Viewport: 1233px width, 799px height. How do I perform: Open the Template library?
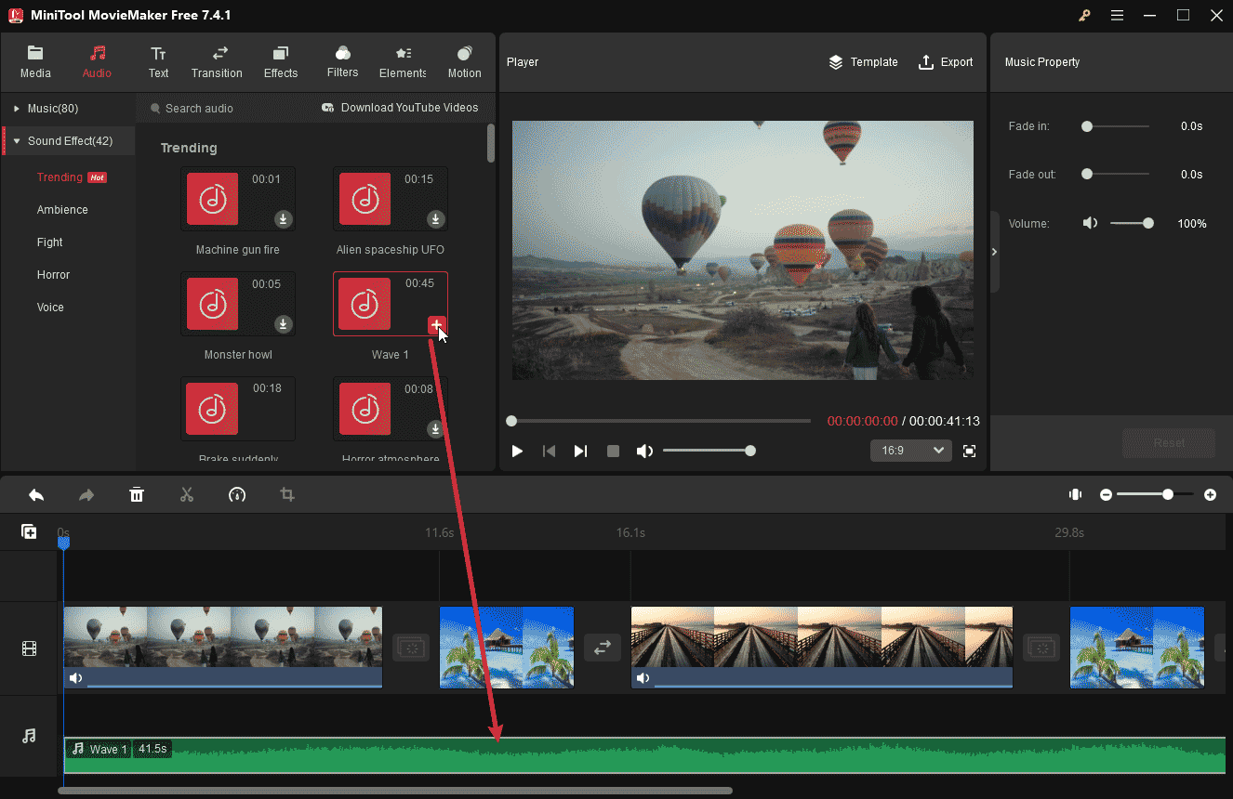coord(863,62)
